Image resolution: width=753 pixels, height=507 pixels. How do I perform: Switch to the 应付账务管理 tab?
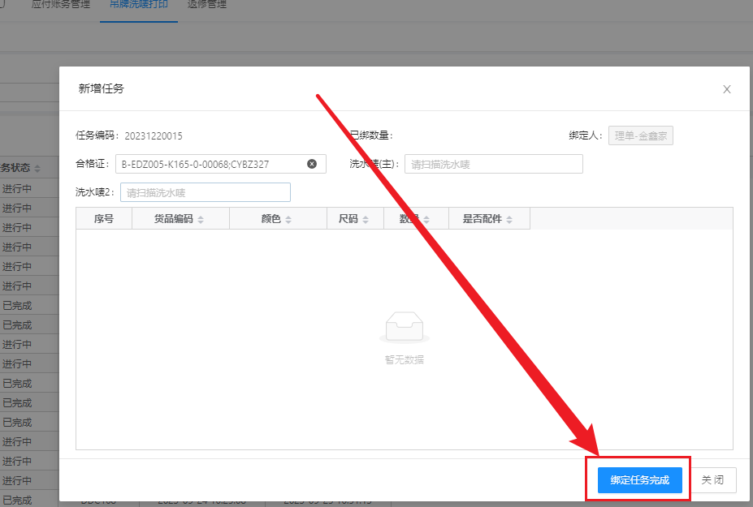pyautogui.click(x=58, y=5)
